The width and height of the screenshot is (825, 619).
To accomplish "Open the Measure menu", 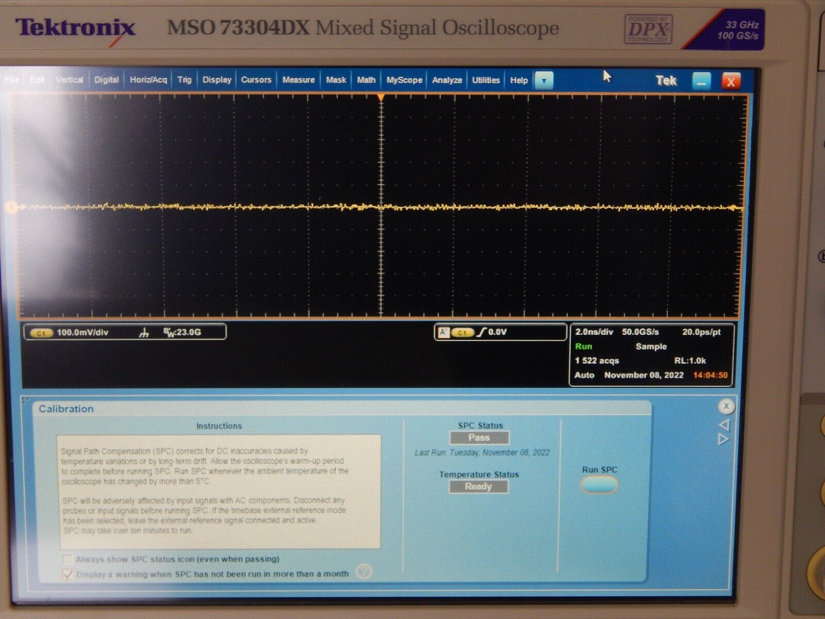I will point(299,80).
